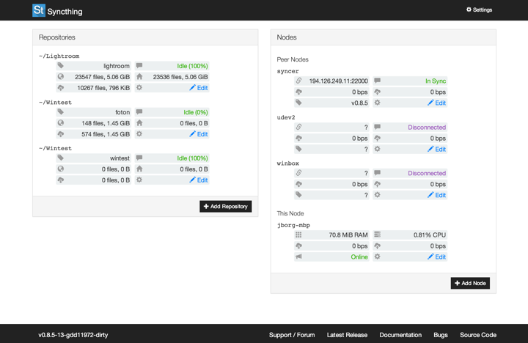Edit the jborg-mbp node
The height and width of the screenshot is (343, 528).
pos(436,257)
